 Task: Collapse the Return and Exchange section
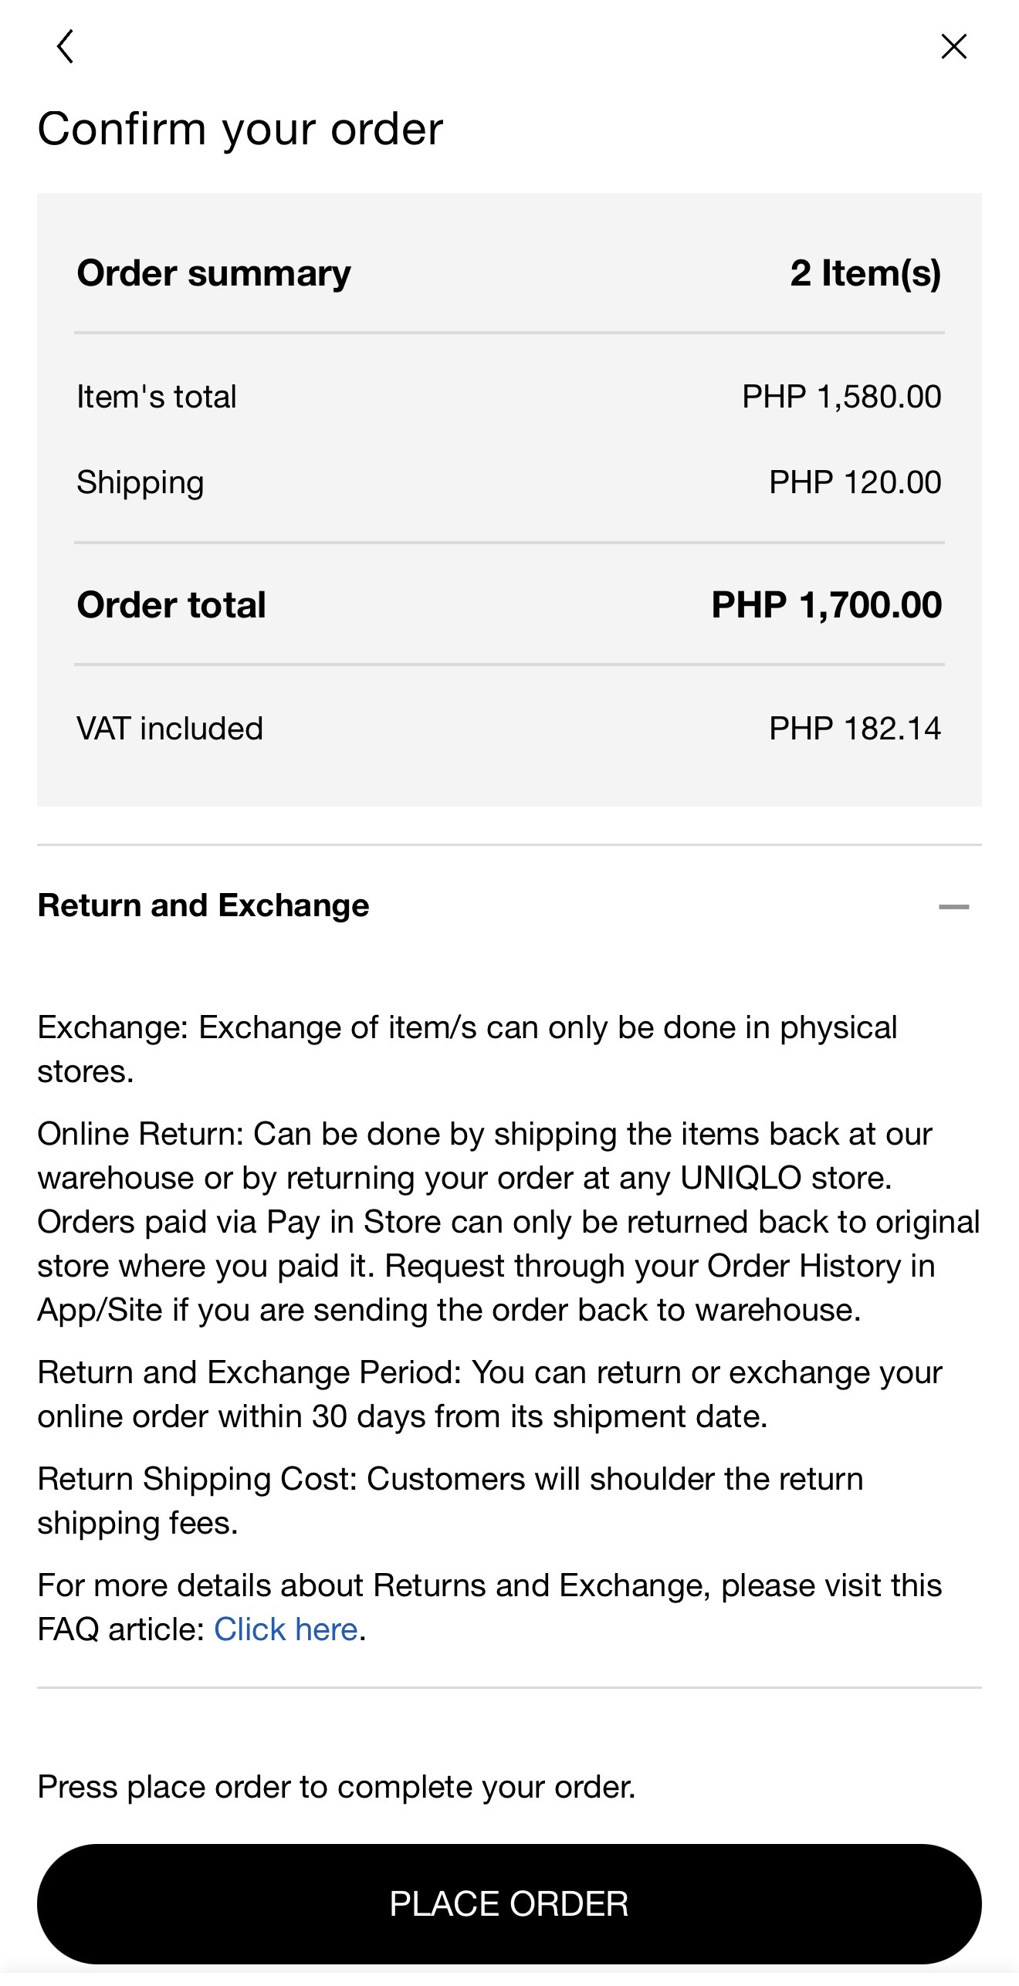click(x=954, y=906)
